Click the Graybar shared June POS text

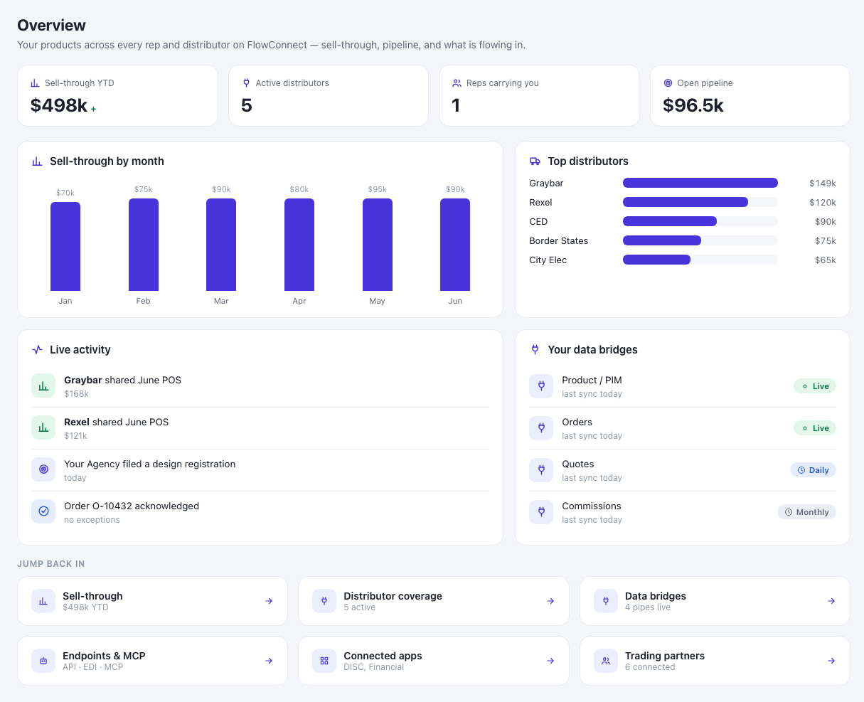(x=123, y=380)
